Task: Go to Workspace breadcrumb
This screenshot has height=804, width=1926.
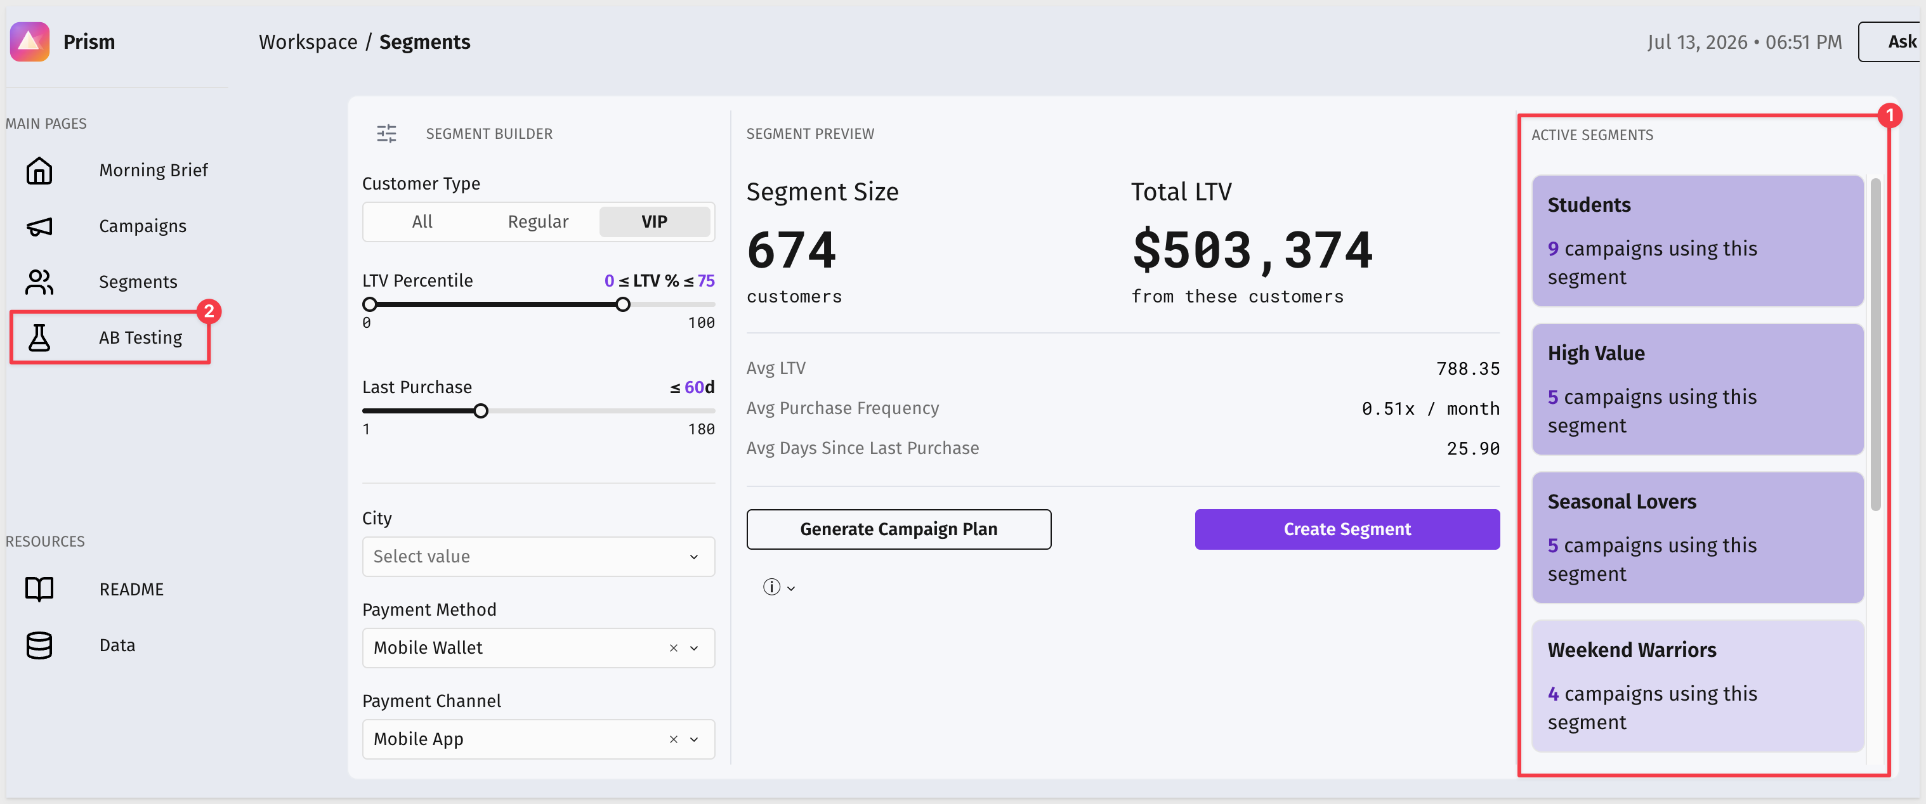Action: (x=308, y=42)
